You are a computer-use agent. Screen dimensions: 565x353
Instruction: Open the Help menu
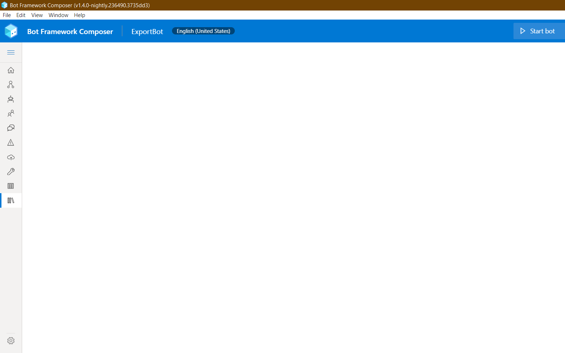point(79,15)
